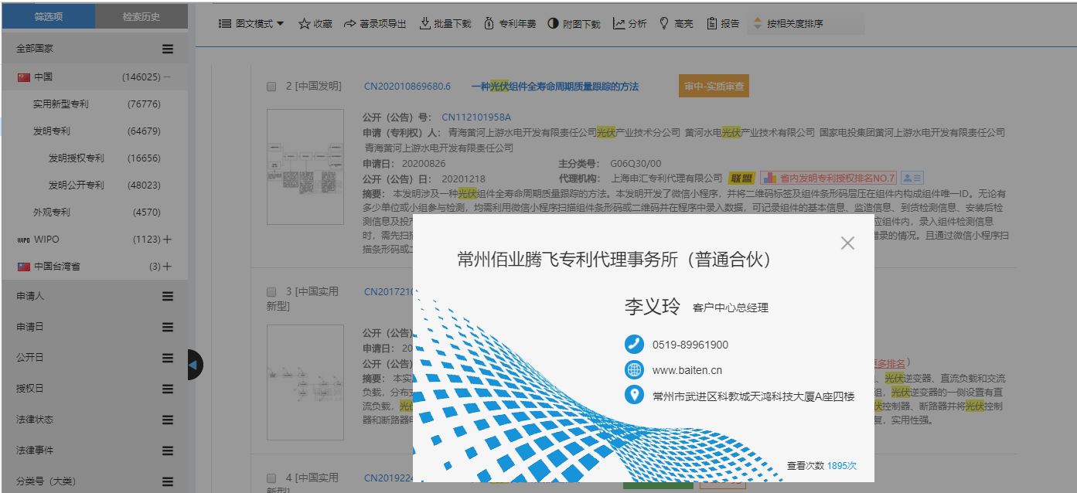
Task: Open the 光伏组件全寿命周期质量跟踪 patent title
Action: click(554, 87)
